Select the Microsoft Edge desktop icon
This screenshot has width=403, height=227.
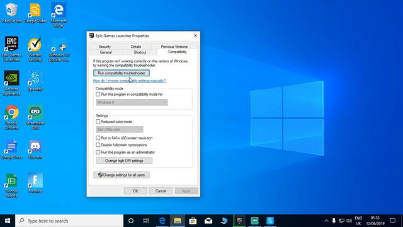59,15
